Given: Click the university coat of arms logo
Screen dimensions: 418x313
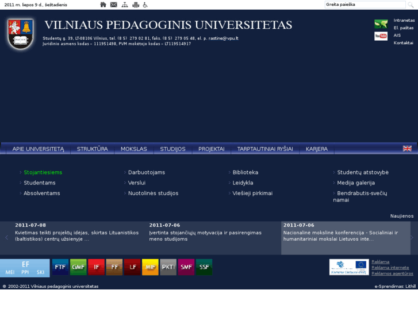Looking at the screenshot, I should pyautogui.click(x=21, y=34).
